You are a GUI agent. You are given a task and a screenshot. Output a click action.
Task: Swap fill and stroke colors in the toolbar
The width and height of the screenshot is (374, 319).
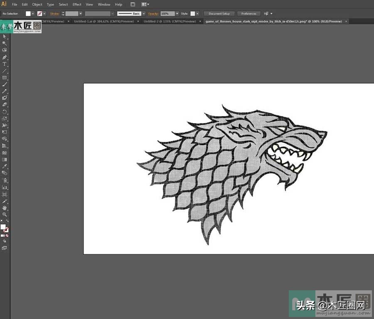[7, 221]
